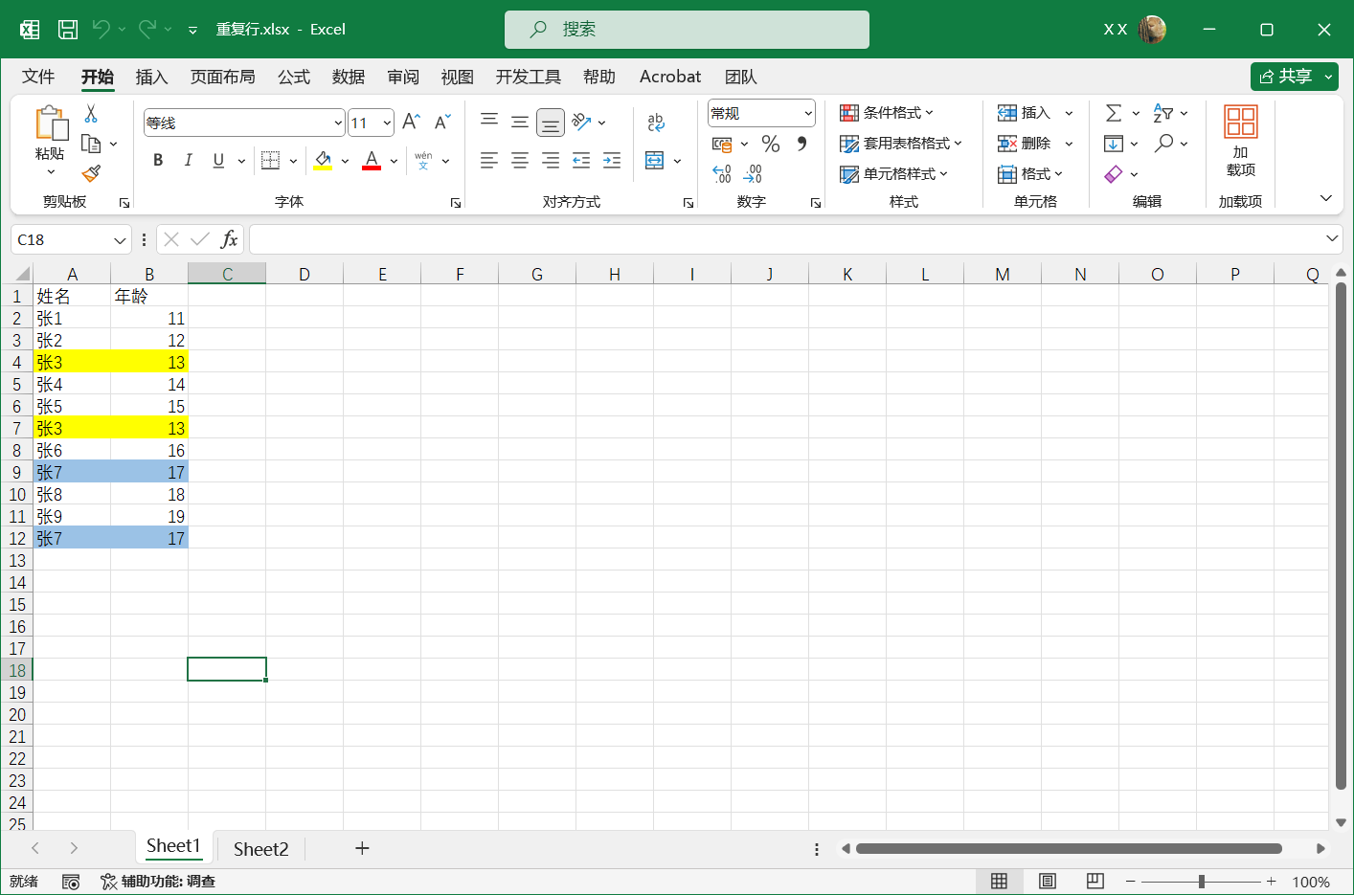This screenshot has width=1354, height=895.
Task: Click the AutoSum sigma icon
Action: pyautogui.click(x=1113, y=113)
